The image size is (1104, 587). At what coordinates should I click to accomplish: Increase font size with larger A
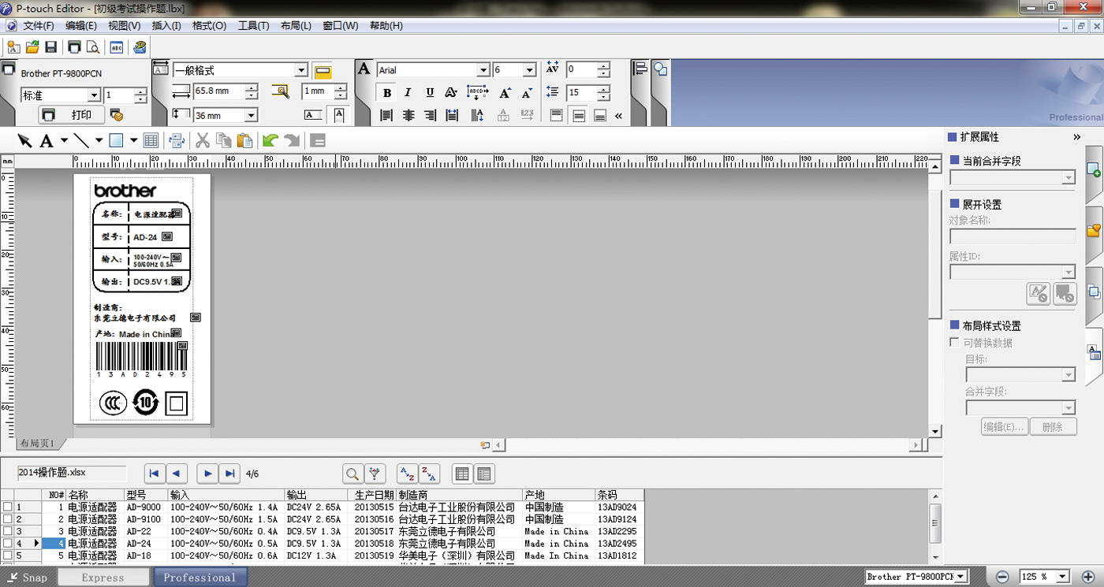505,93
